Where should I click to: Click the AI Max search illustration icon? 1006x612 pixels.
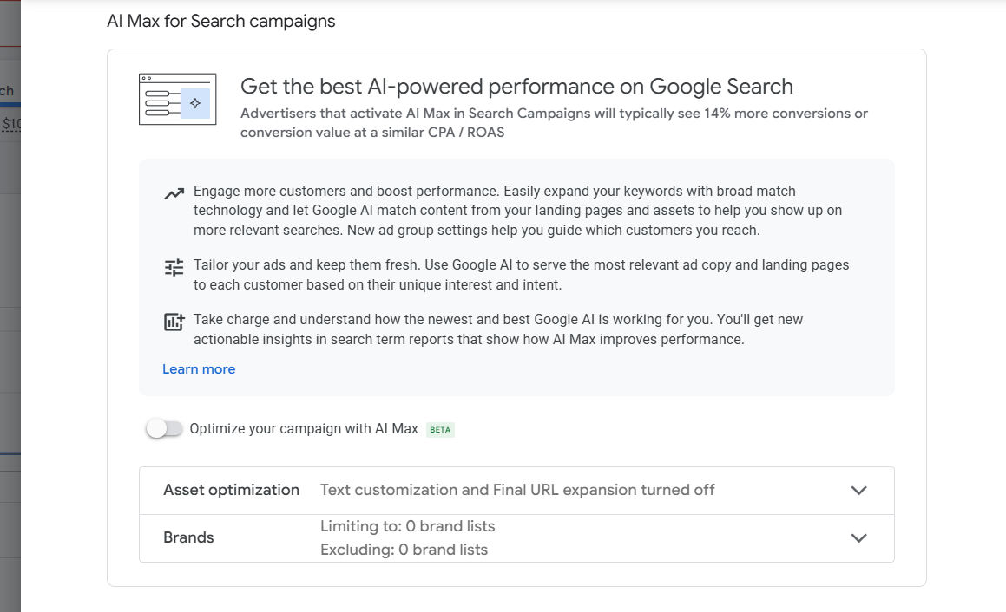coord(177,99)
